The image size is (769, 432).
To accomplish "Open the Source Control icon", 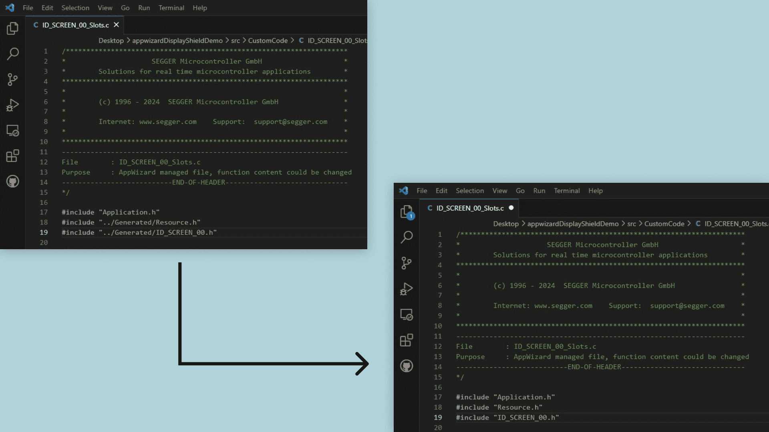I will tap(13, 79).
